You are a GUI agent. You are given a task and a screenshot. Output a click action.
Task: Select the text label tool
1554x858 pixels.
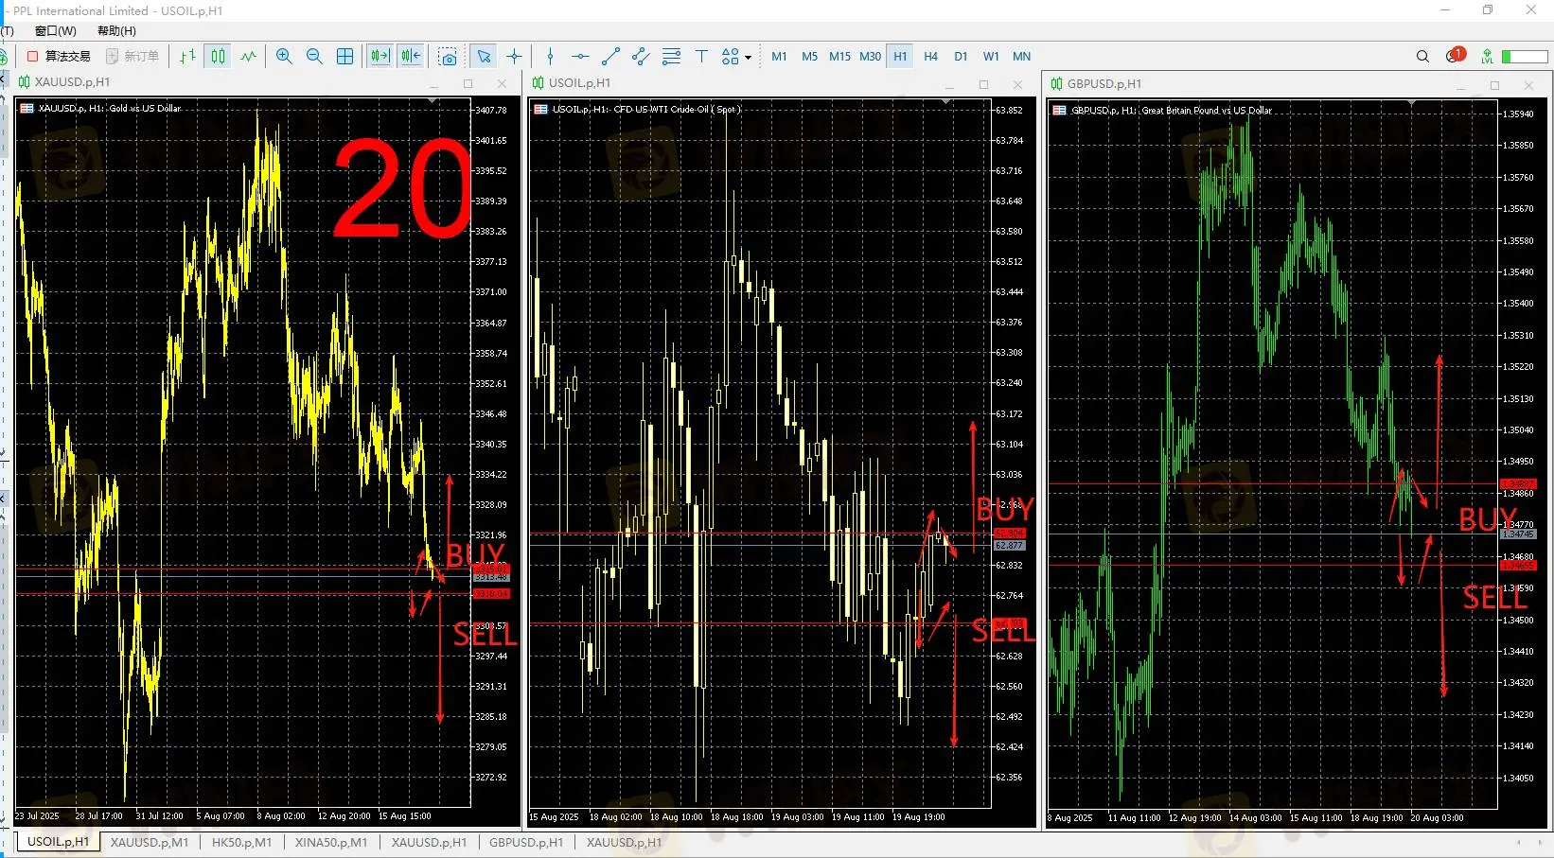[x=701, y=57]
